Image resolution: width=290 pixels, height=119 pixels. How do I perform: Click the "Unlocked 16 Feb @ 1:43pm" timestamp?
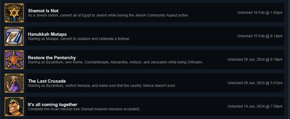pyautogui.click(x=260, y=13)
